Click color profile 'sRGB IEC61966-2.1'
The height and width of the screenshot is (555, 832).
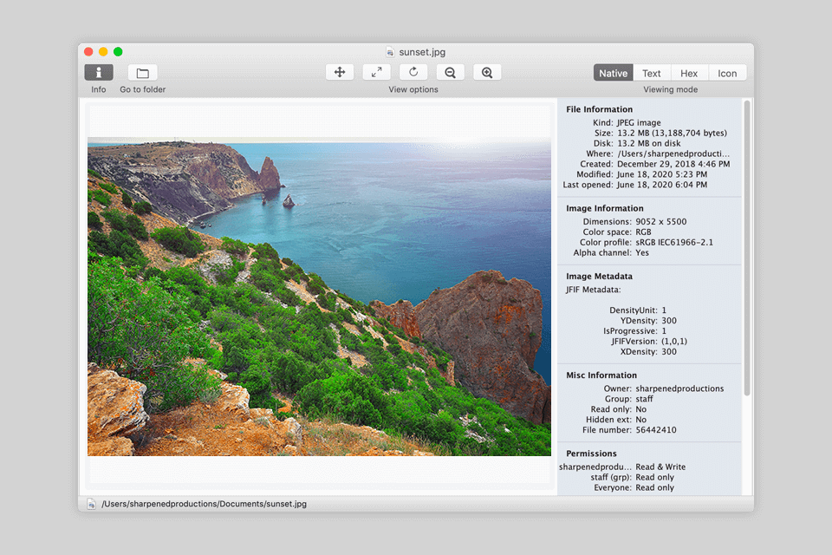pyautogui.click(x=674, y=242)
